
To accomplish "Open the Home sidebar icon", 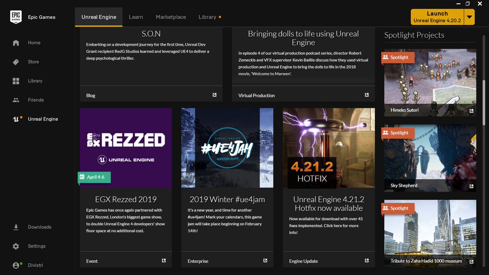I will 16,43.
